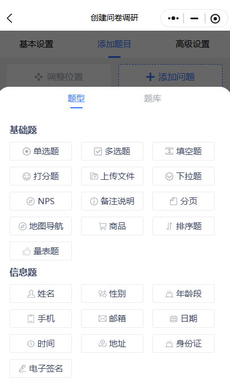Screen dimensions: 230x384
Task: Switch to the 题库 tab
Action: [x=152, y=99]
